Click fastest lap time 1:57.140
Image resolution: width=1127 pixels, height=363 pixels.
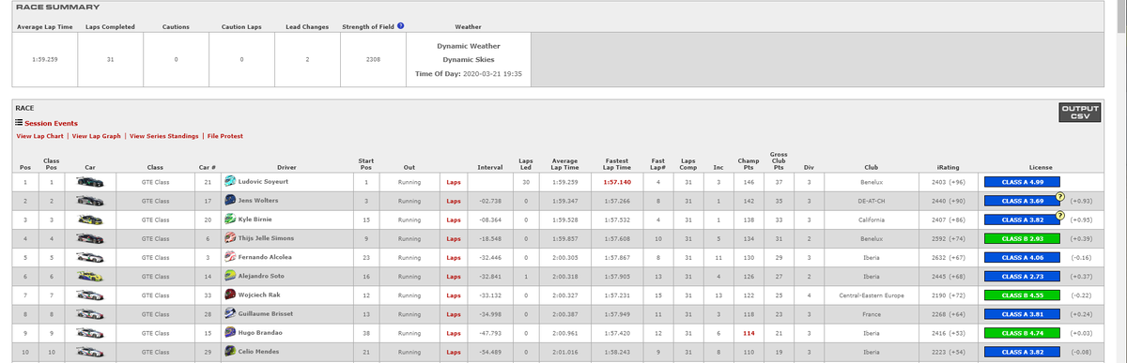click(x=616, y=182)
